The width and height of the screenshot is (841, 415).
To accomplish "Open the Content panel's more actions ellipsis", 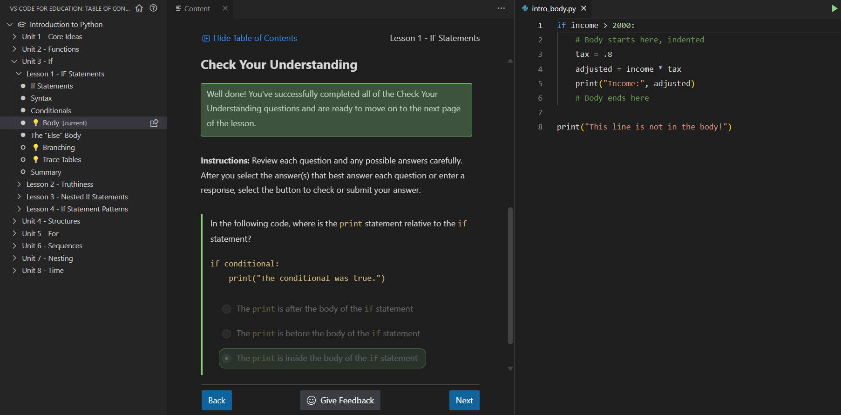I will pos(501,8).
